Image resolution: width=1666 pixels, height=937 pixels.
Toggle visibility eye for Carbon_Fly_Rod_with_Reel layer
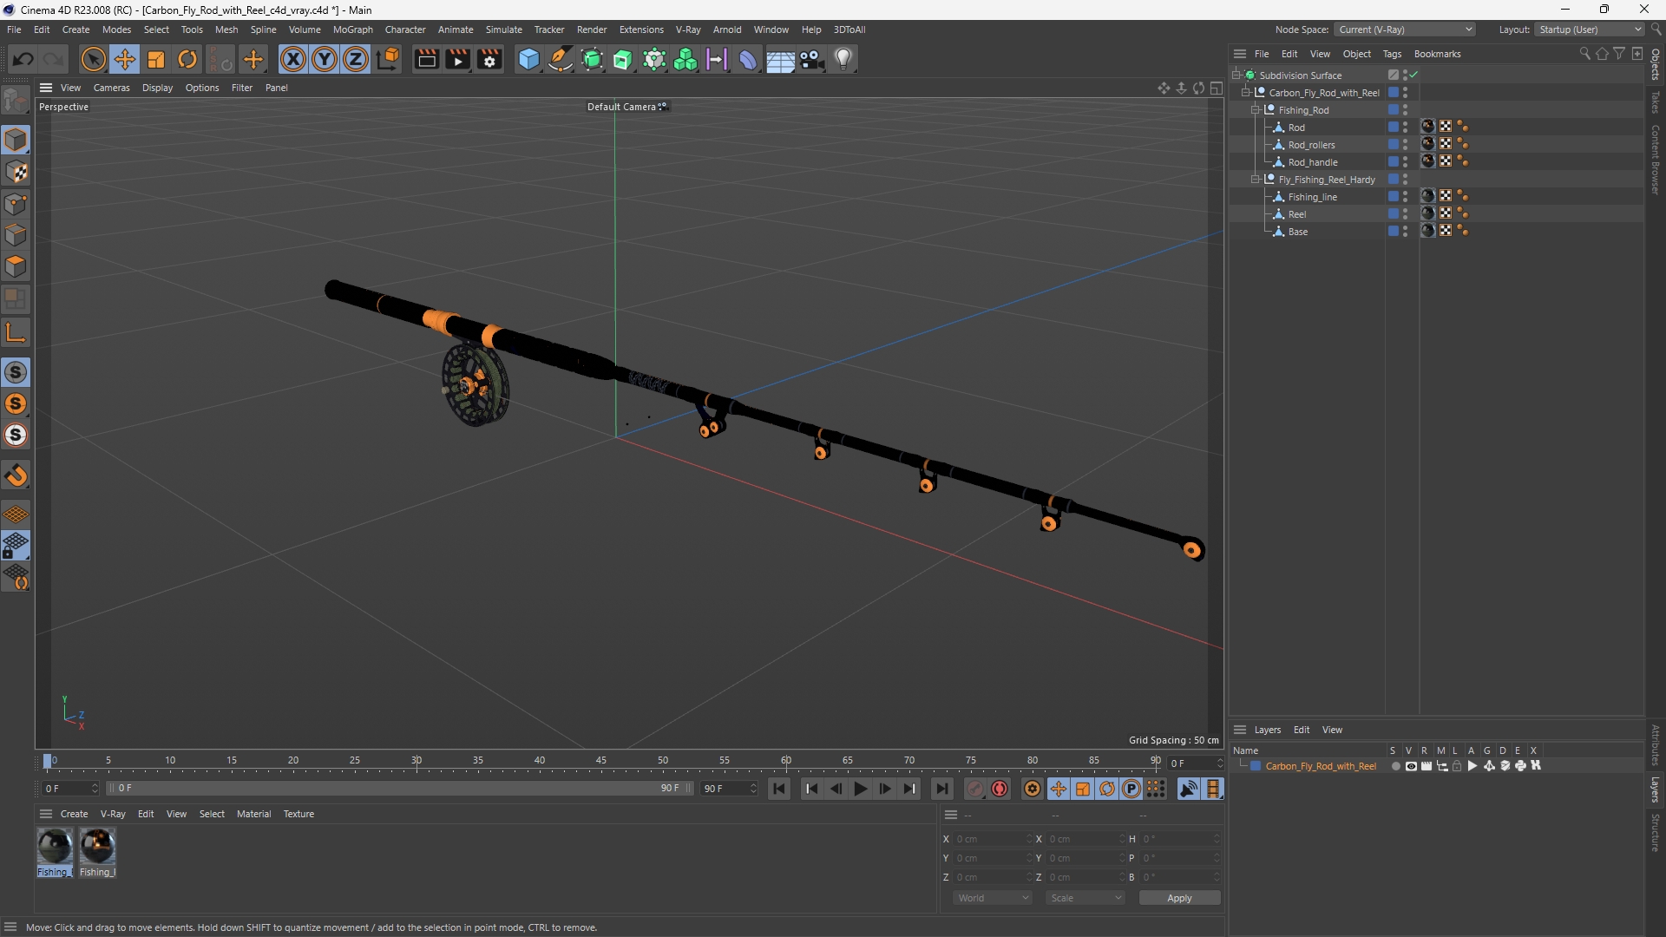[x=1411, y=766]
